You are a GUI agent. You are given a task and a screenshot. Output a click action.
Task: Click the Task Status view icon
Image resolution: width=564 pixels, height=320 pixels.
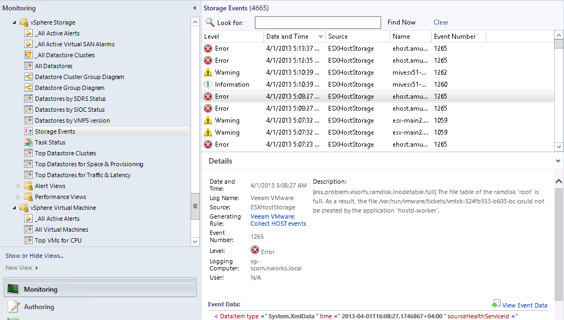tap(28, 142)
